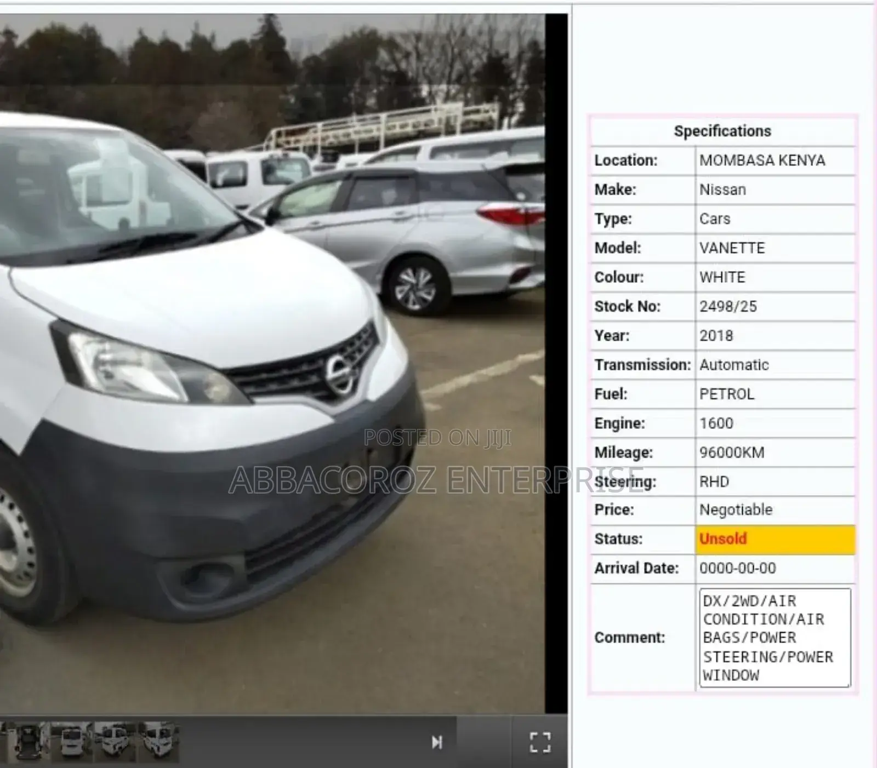Click the Colour: label

pos(619,277)
